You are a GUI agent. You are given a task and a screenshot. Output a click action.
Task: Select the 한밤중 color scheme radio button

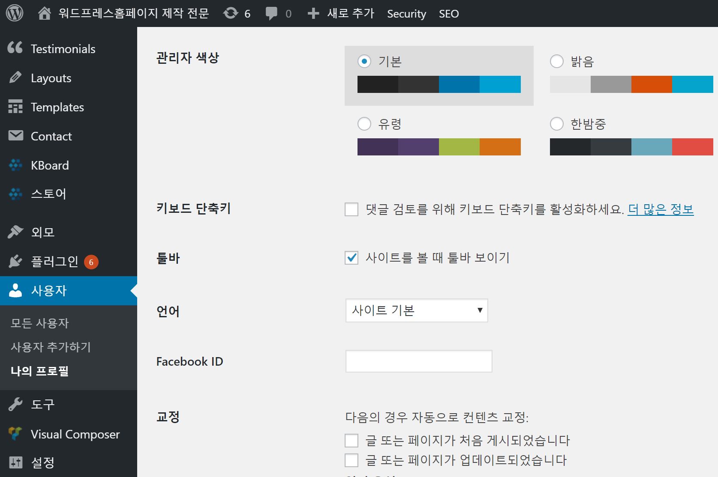556,124
